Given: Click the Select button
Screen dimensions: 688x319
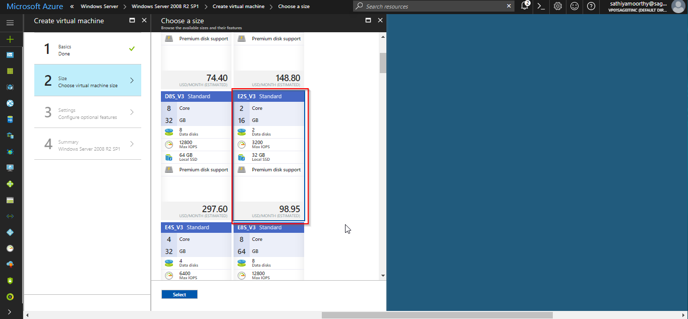Looking at the screenshot, I should (179, 295).
